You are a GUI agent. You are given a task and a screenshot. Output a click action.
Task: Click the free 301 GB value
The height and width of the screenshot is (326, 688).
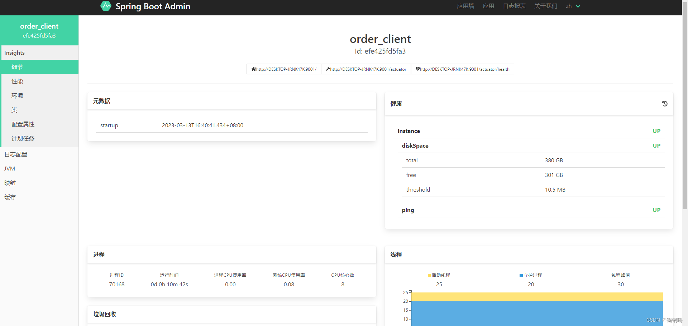coord(554,175)
